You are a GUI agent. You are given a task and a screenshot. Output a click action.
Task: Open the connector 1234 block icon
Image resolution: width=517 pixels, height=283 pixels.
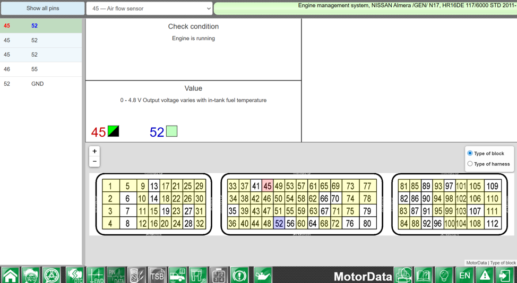(219, 275)
